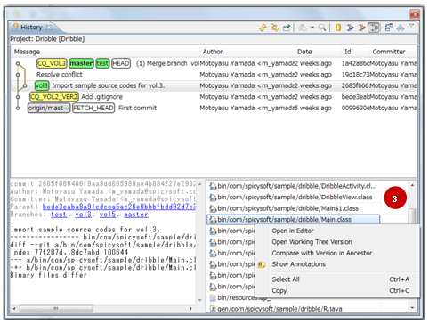Click the CQ_VOL2_VER2 tag label
The width and height of the screenshot is (429, 324).
pos(54,97)
